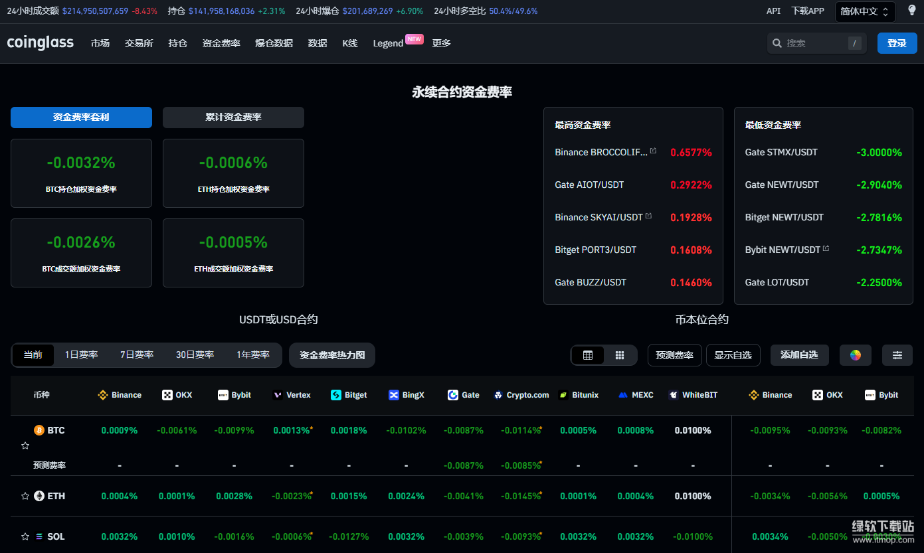Open the BTC持仓加权资金费率 card
Screen dimensions: 924x553
click(81, 173)
